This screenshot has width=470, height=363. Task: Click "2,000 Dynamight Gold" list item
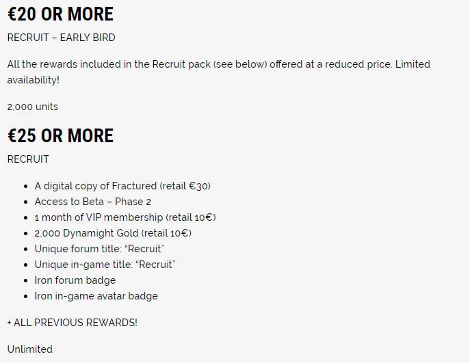pyautogui.click(x=86, y=233)
